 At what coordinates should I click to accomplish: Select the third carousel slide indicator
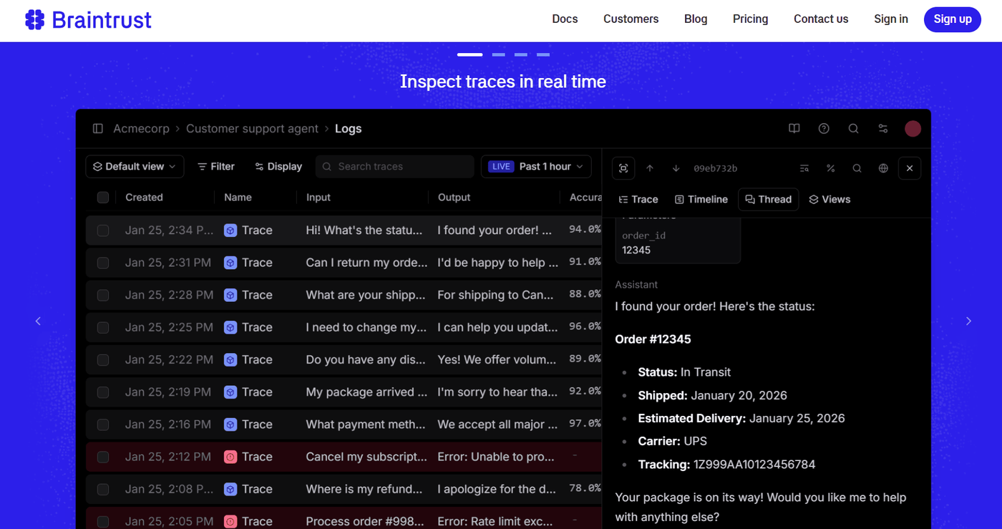coord(521,54)
